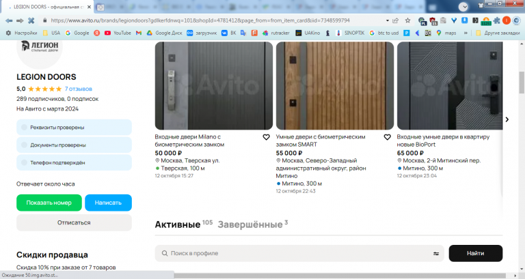Open the maps bookmark
Viewport: 525px width, 279px height.
[446, 33]
